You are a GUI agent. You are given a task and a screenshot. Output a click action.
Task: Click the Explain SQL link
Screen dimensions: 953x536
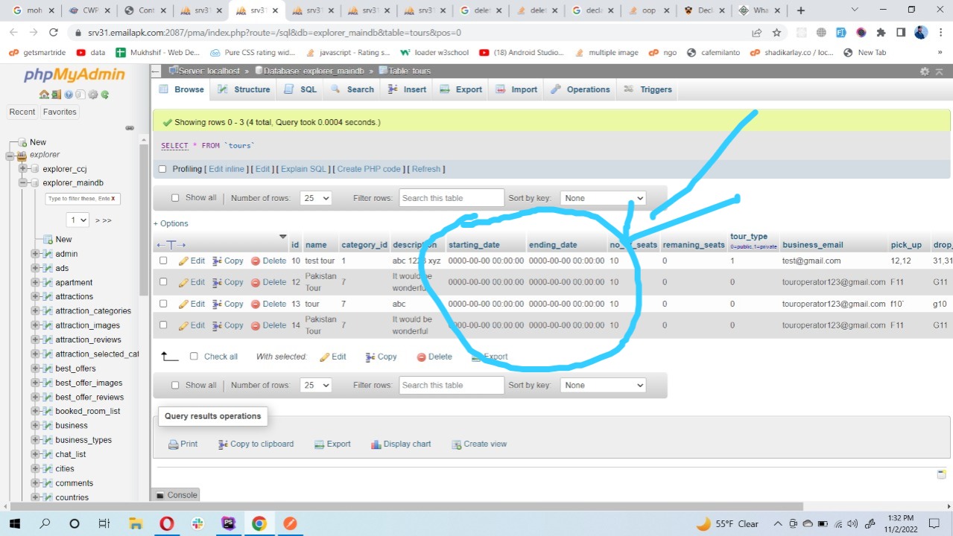coord(304,169)
